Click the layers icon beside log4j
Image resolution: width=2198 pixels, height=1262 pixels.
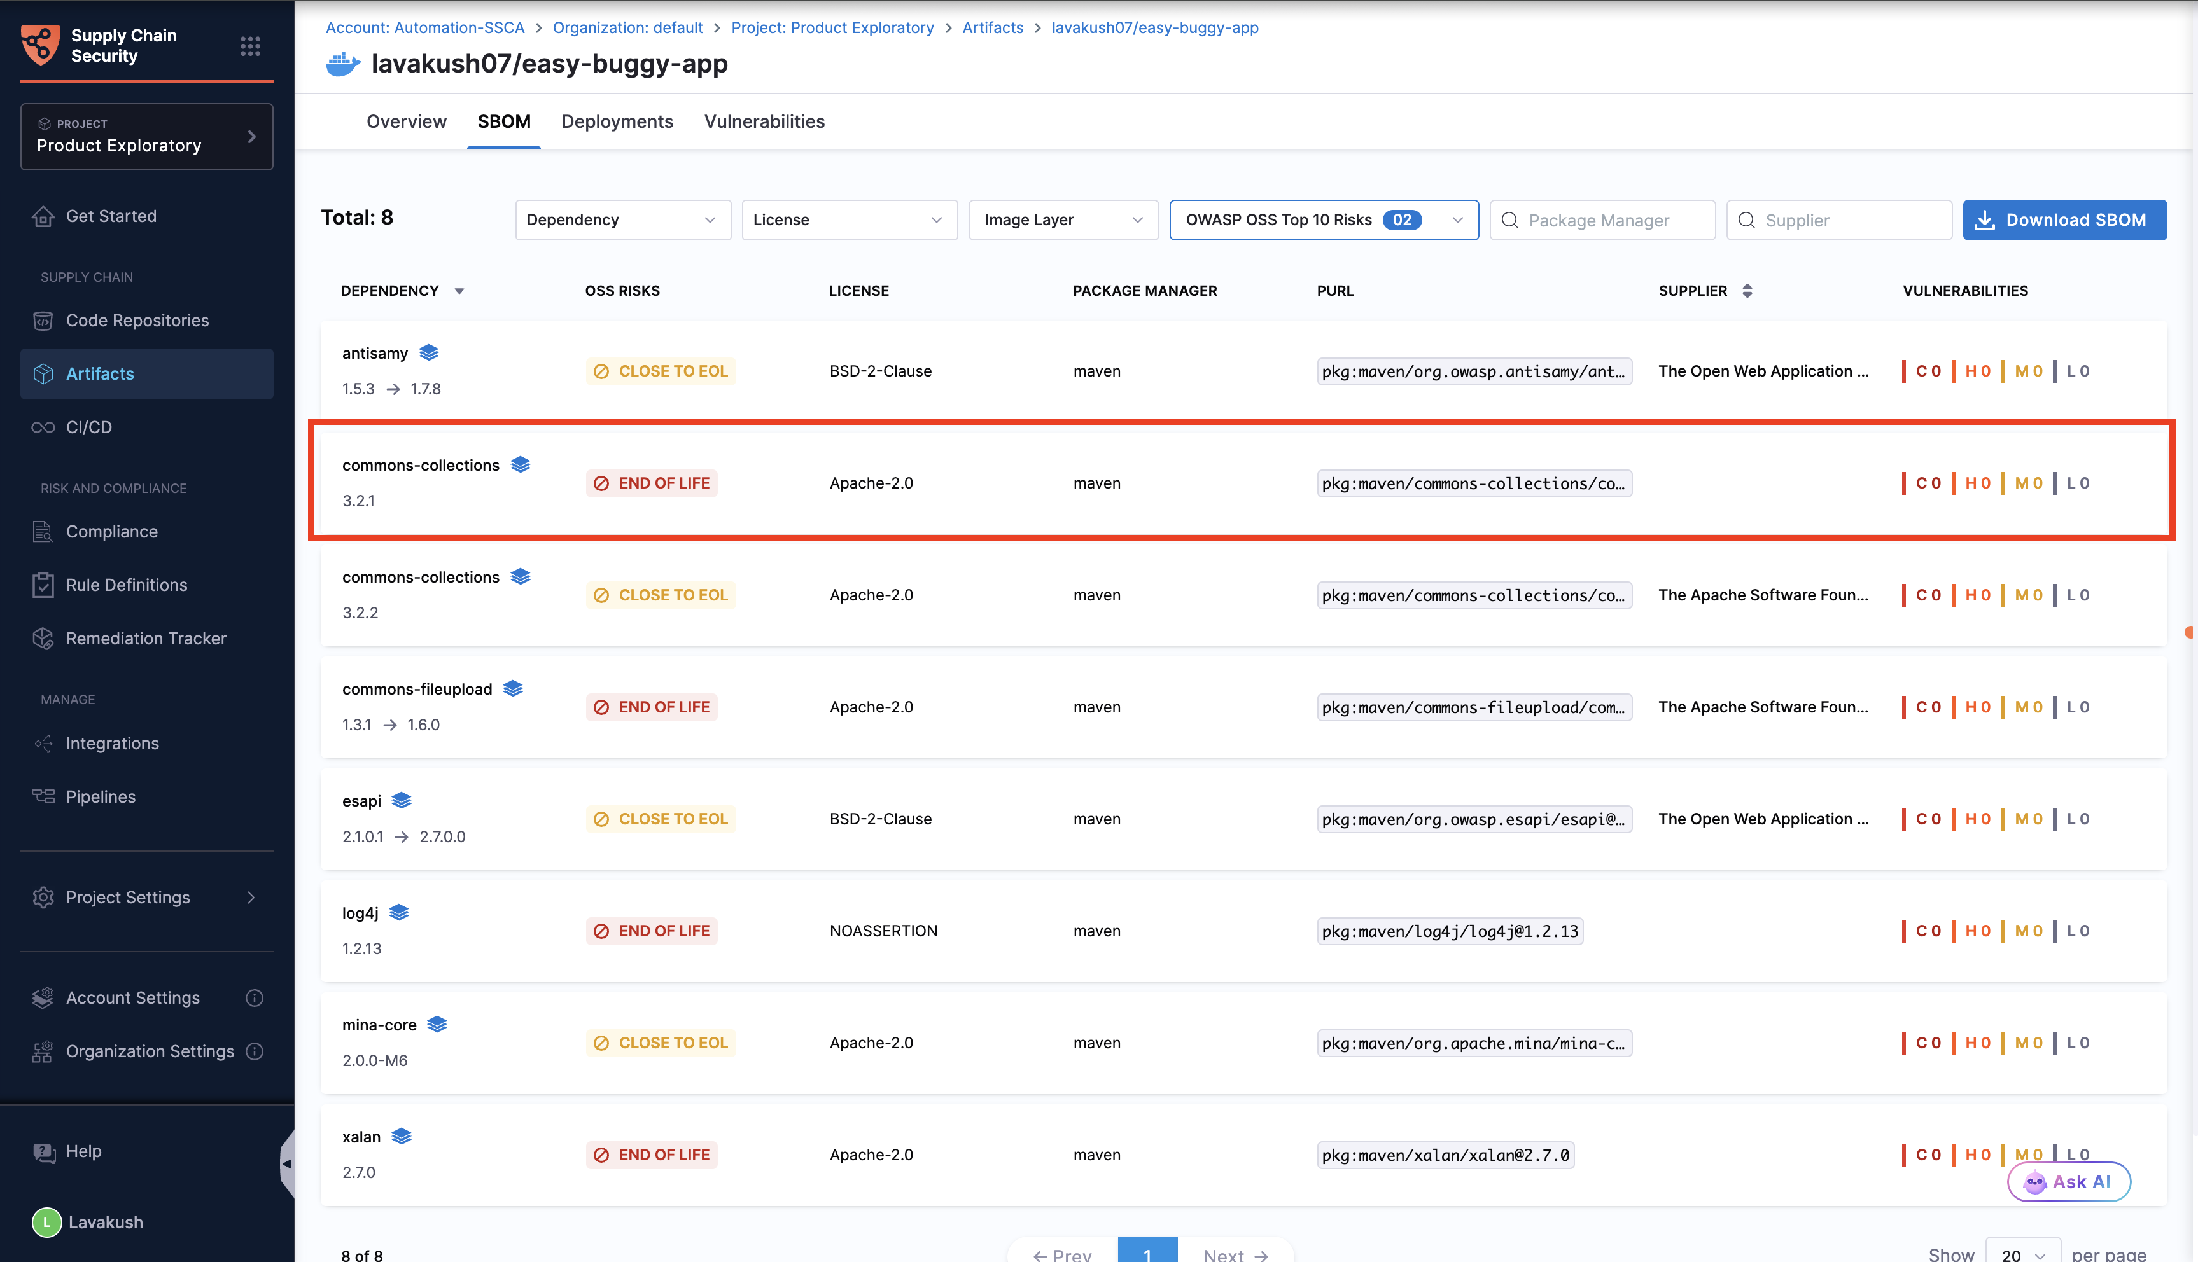[399, 912]
